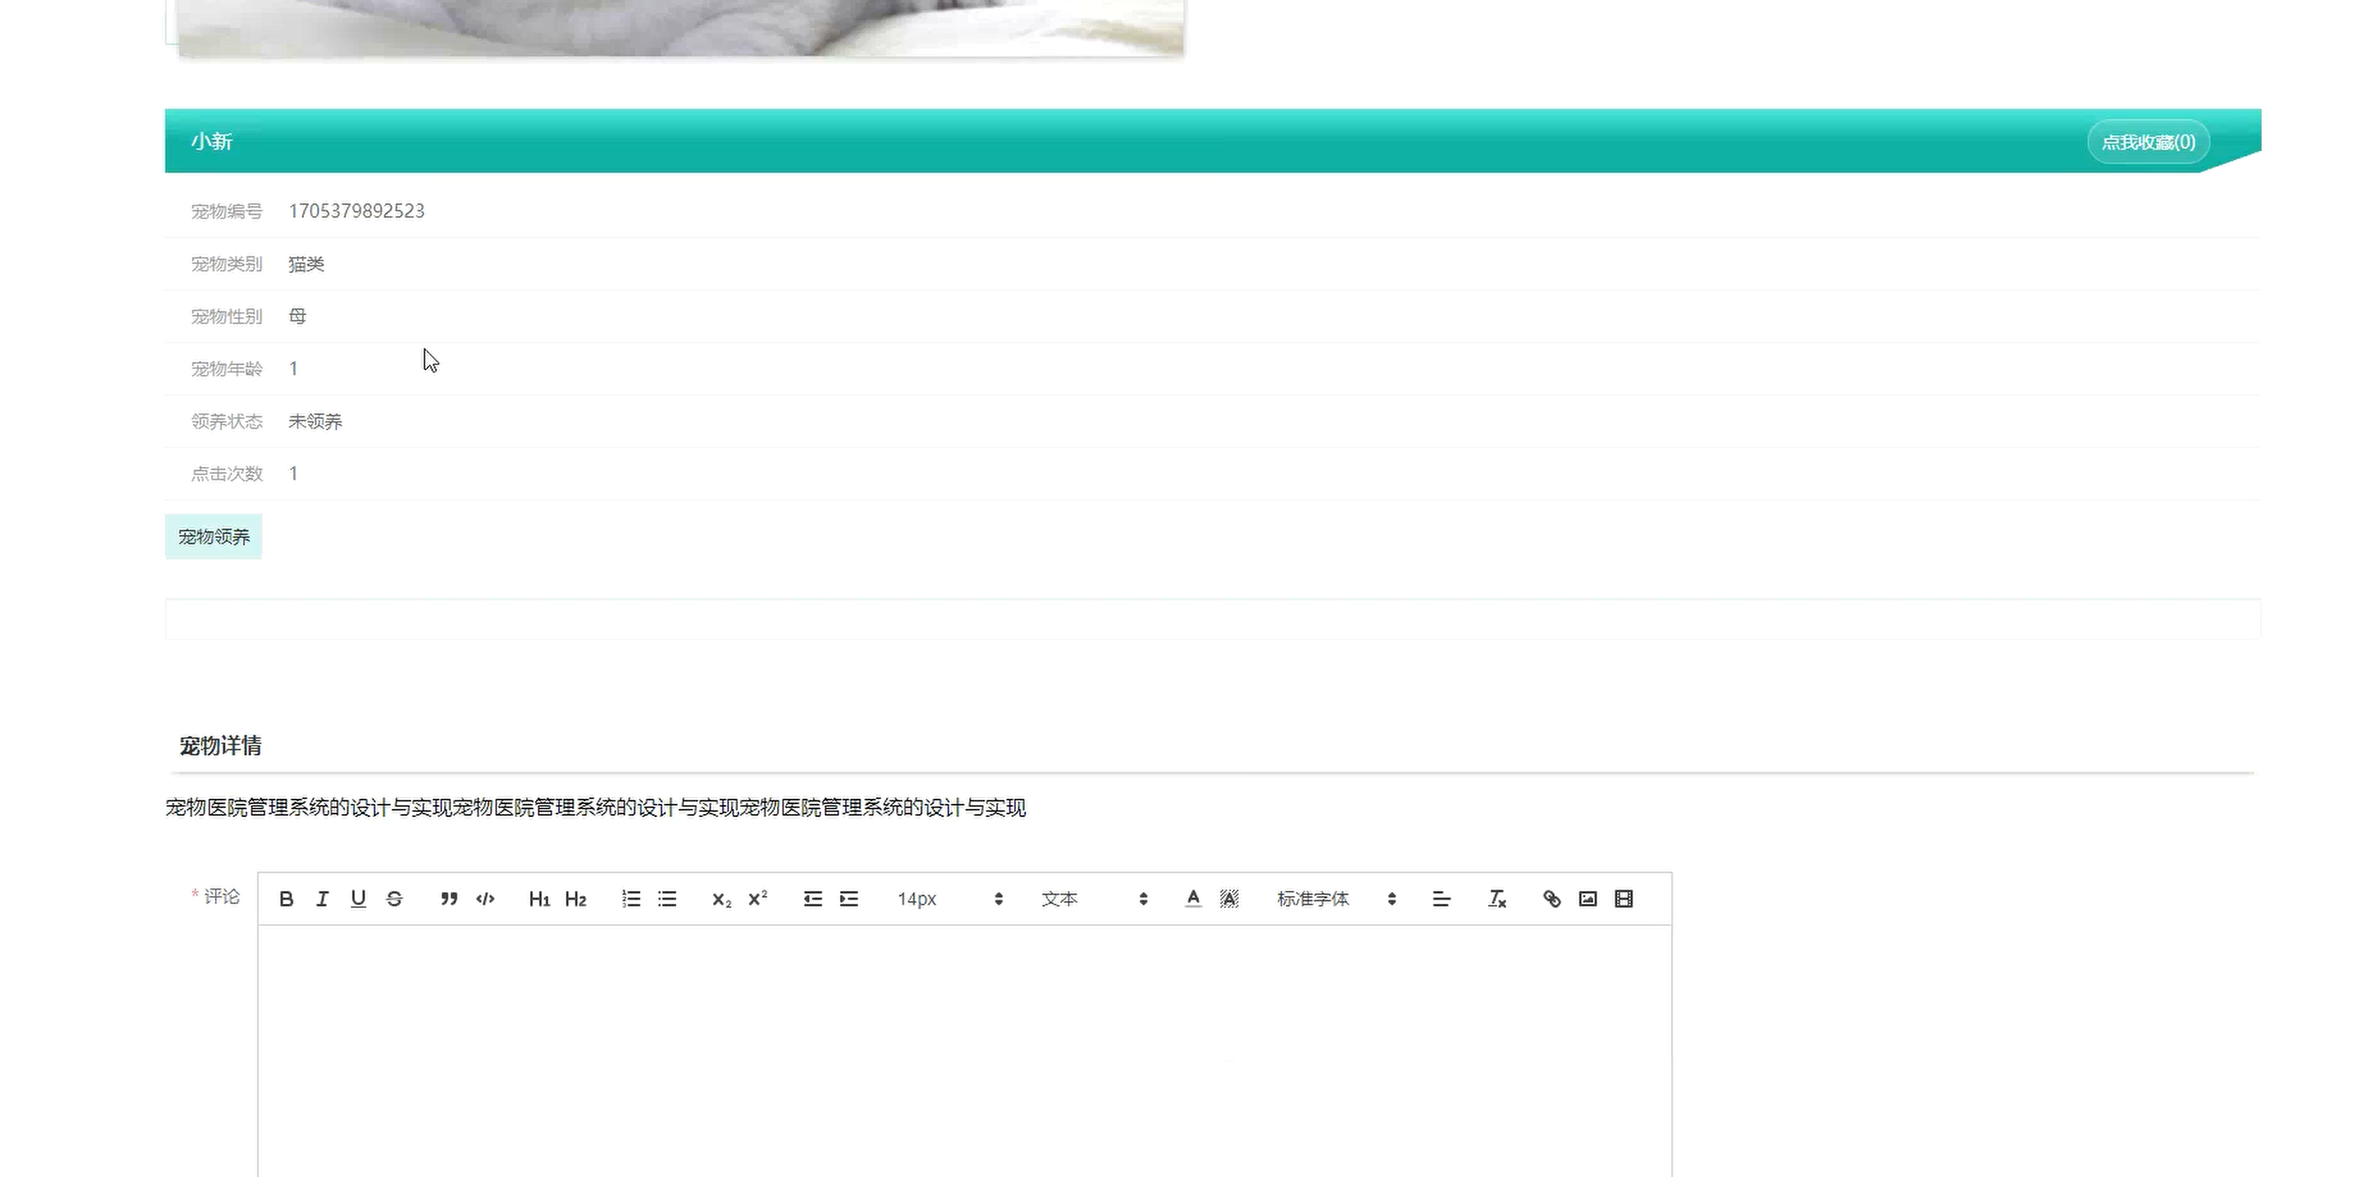This screenshot has height=1177, width=2371.
Task: Click the 领养状态 label
Action: coord(226,422)
